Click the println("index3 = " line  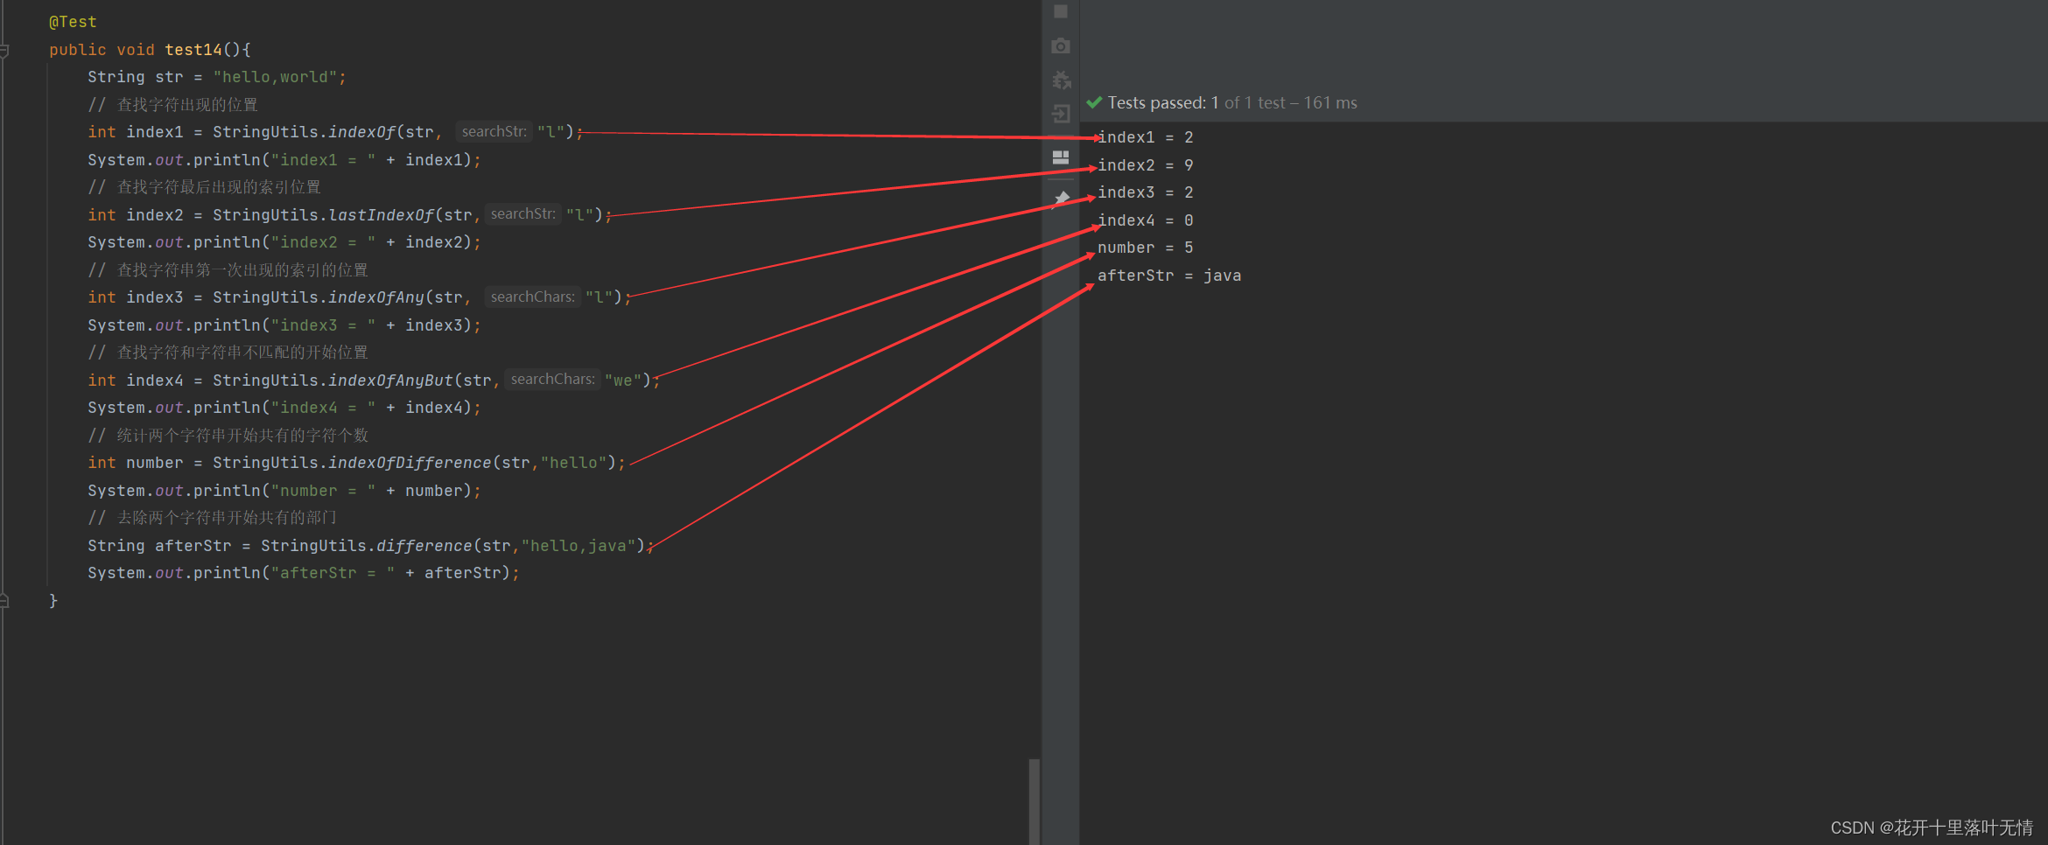(x=284, y=325)
